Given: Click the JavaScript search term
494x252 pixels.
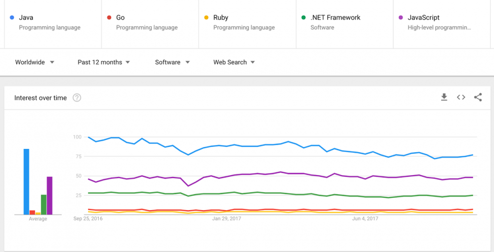Looking at the screenshot, I should click(423, 18).
